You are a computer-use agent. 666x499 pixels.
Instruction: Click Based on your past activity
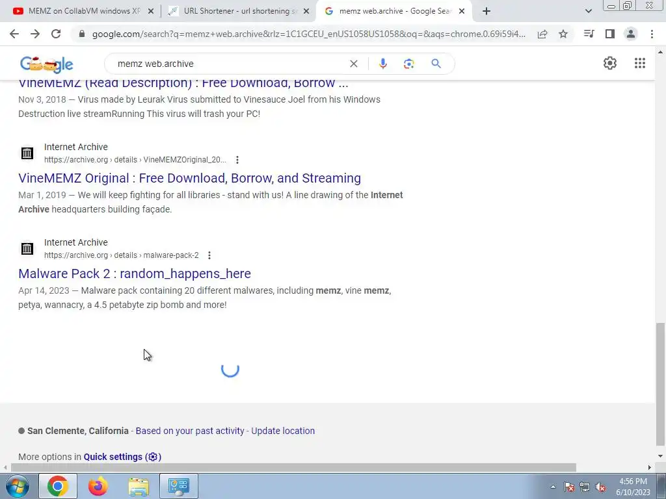190,431
